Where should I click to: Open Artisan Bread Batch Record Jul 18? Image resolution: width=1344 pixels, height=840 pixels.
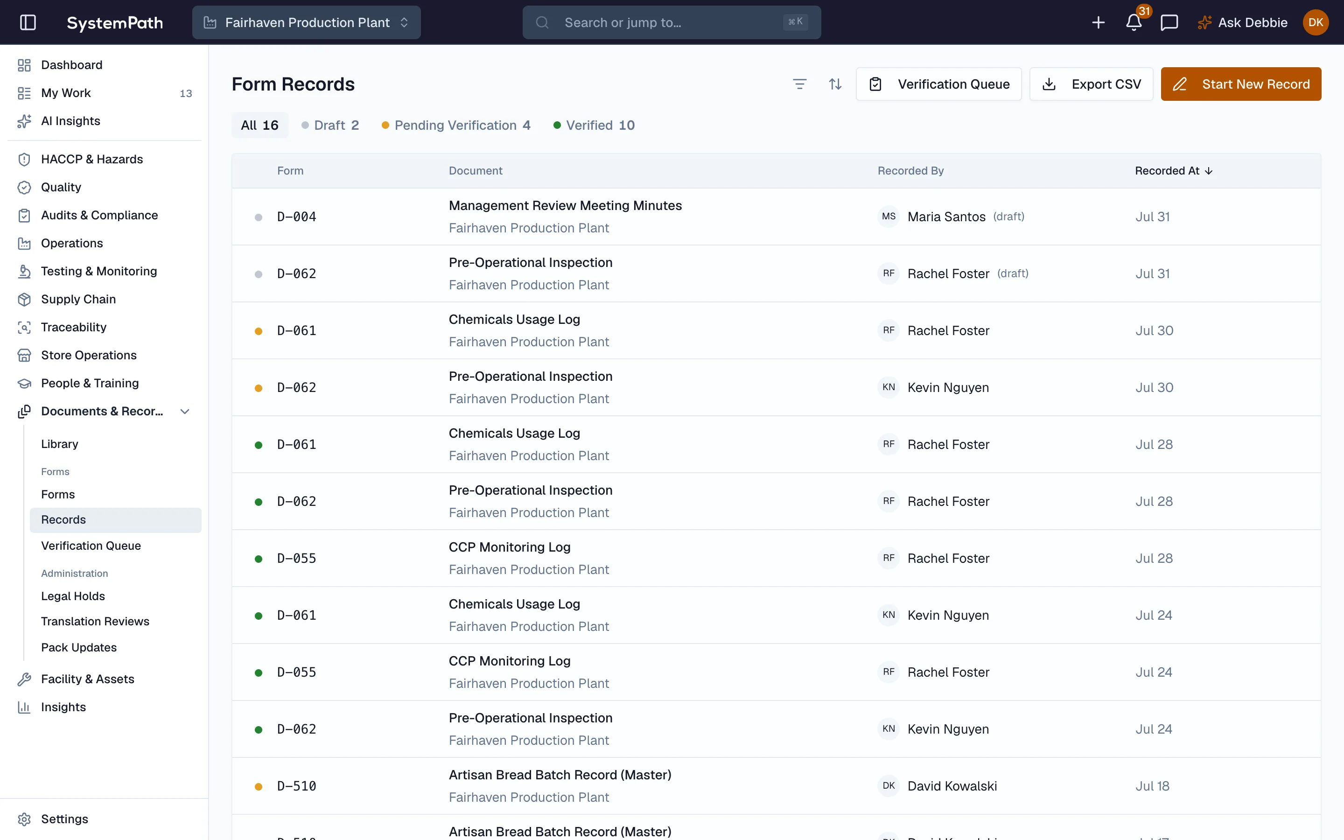776,786
